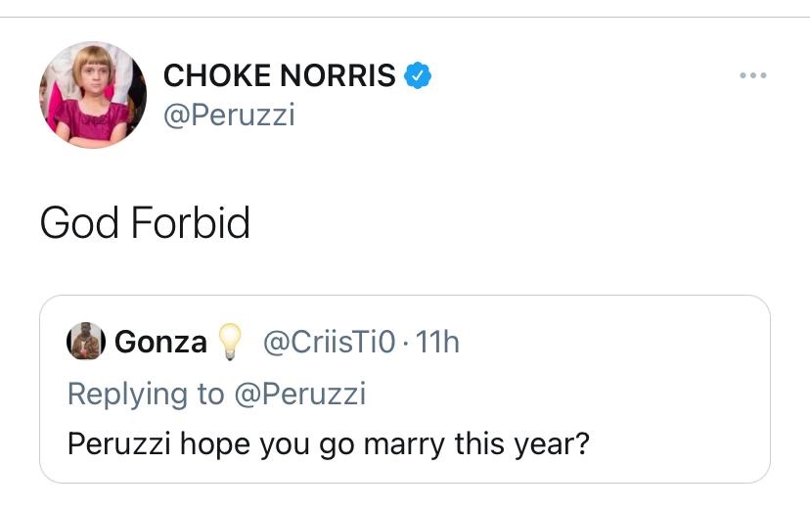
Task: Click Gonza's small avatar in the quoted tweet
Action: click(85, 342)
